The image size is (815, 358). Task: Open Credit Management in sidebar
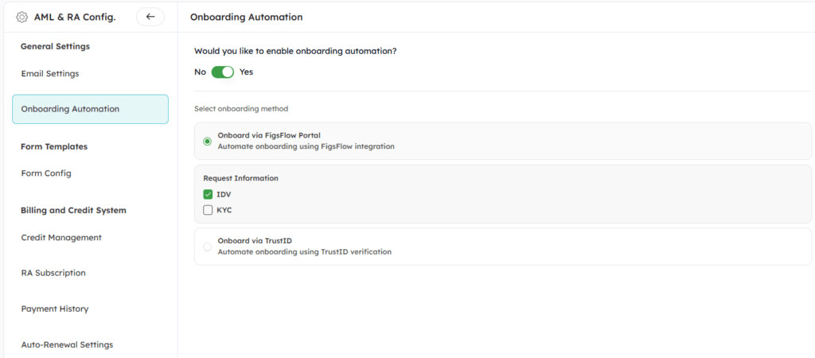(x=61, y=237)
